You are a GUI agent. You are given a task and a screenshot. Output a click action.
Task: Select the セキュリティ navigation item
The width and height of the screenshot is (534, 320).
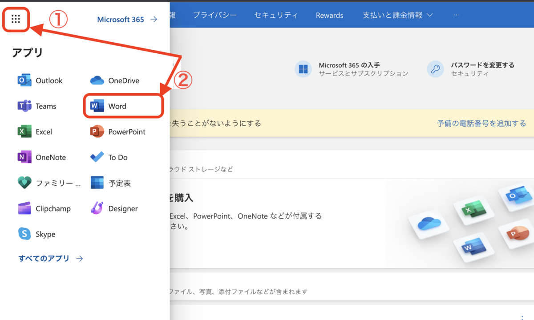[276, 15]
